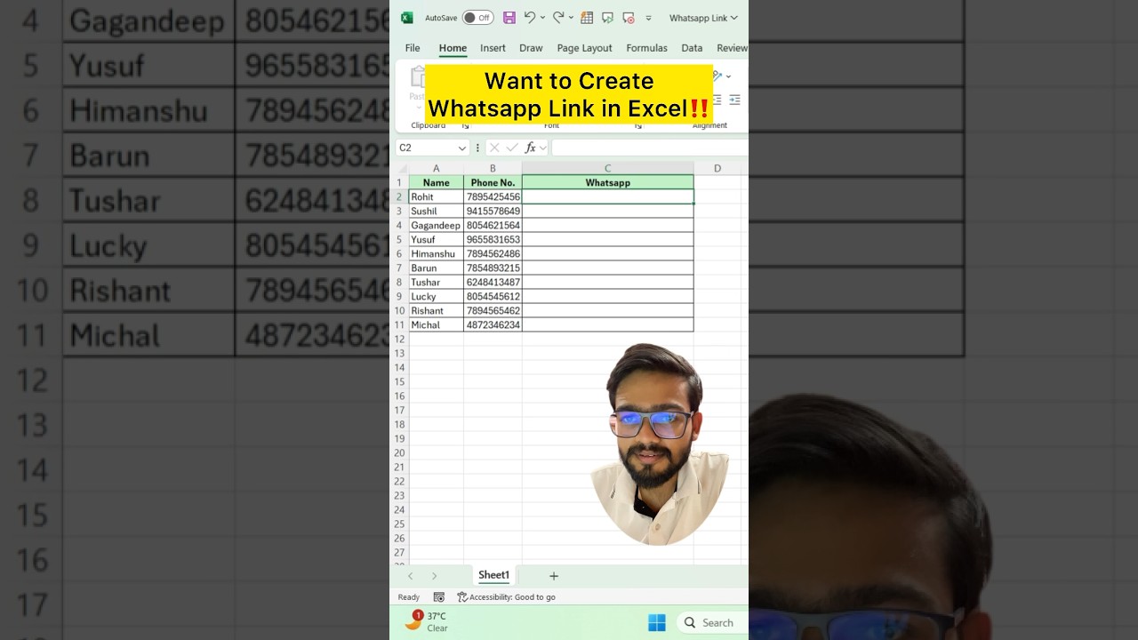Open the Formulas ribbon tab
The width and height of the screenshot is (1138, 640).
coord(646,48)
